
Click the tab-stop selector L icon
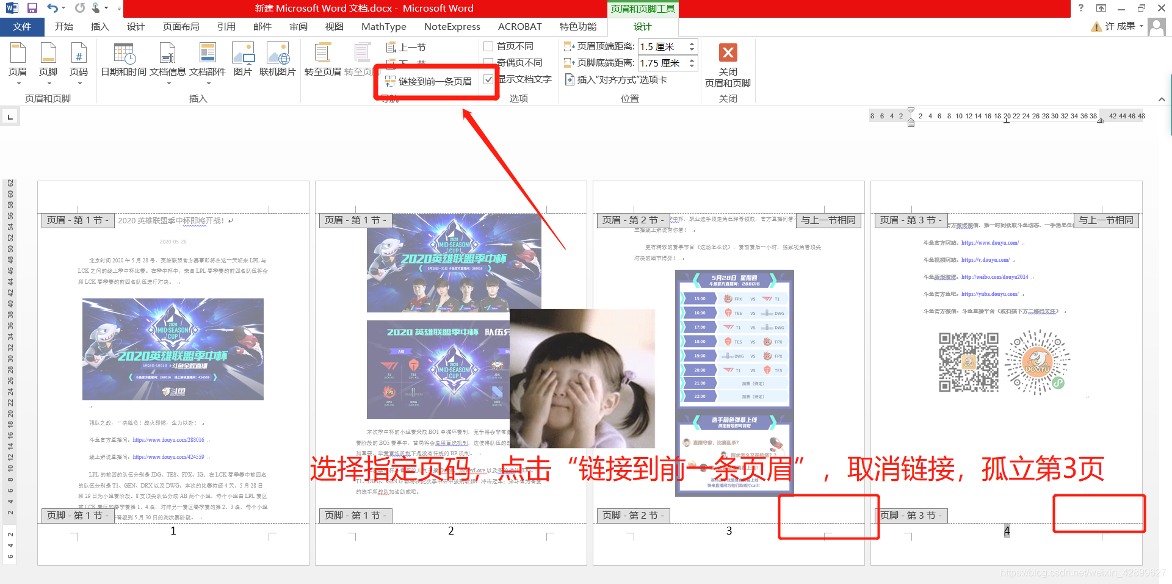pyautogui.click(x=10, y=116)
